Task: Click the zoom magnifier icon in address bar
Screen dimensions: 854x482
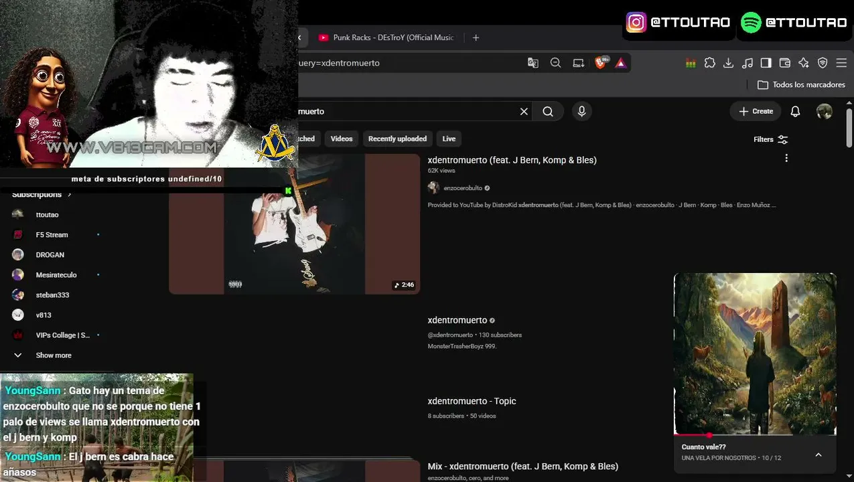Action: [555, 63]
